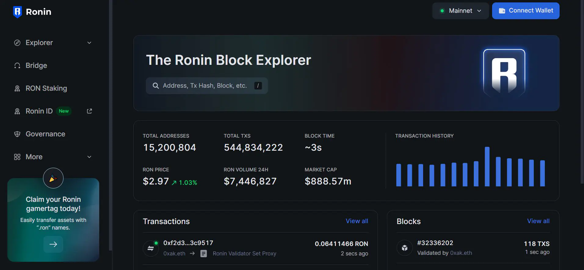Open the More sidebar menu

[53, 157]
